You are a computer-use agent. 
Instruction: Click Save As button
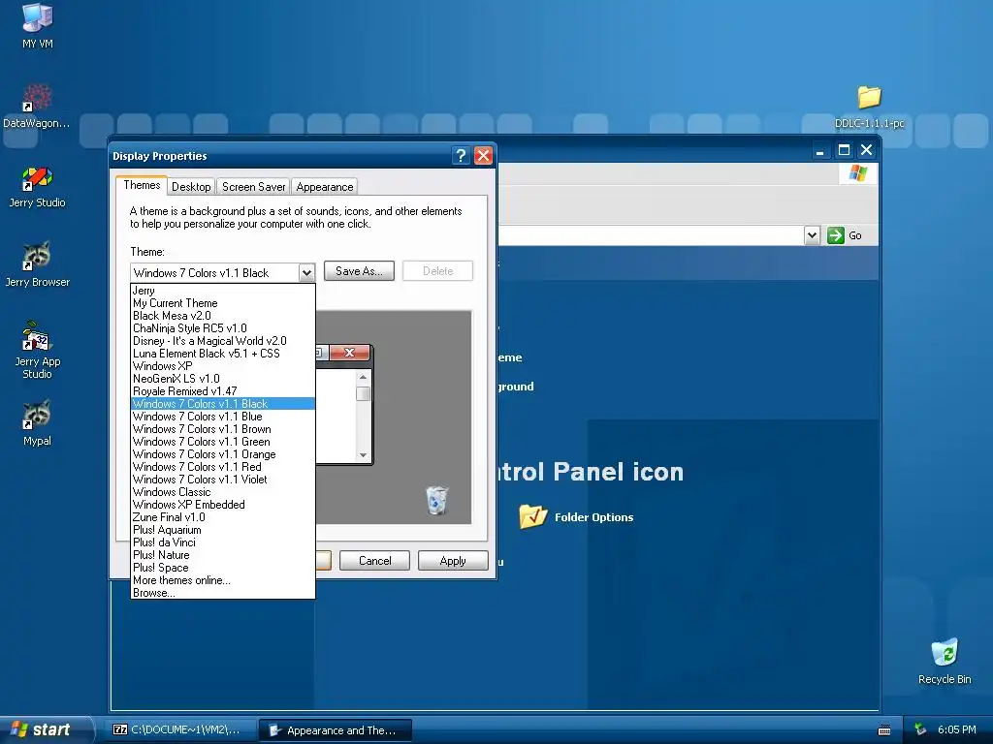(359, 271)
